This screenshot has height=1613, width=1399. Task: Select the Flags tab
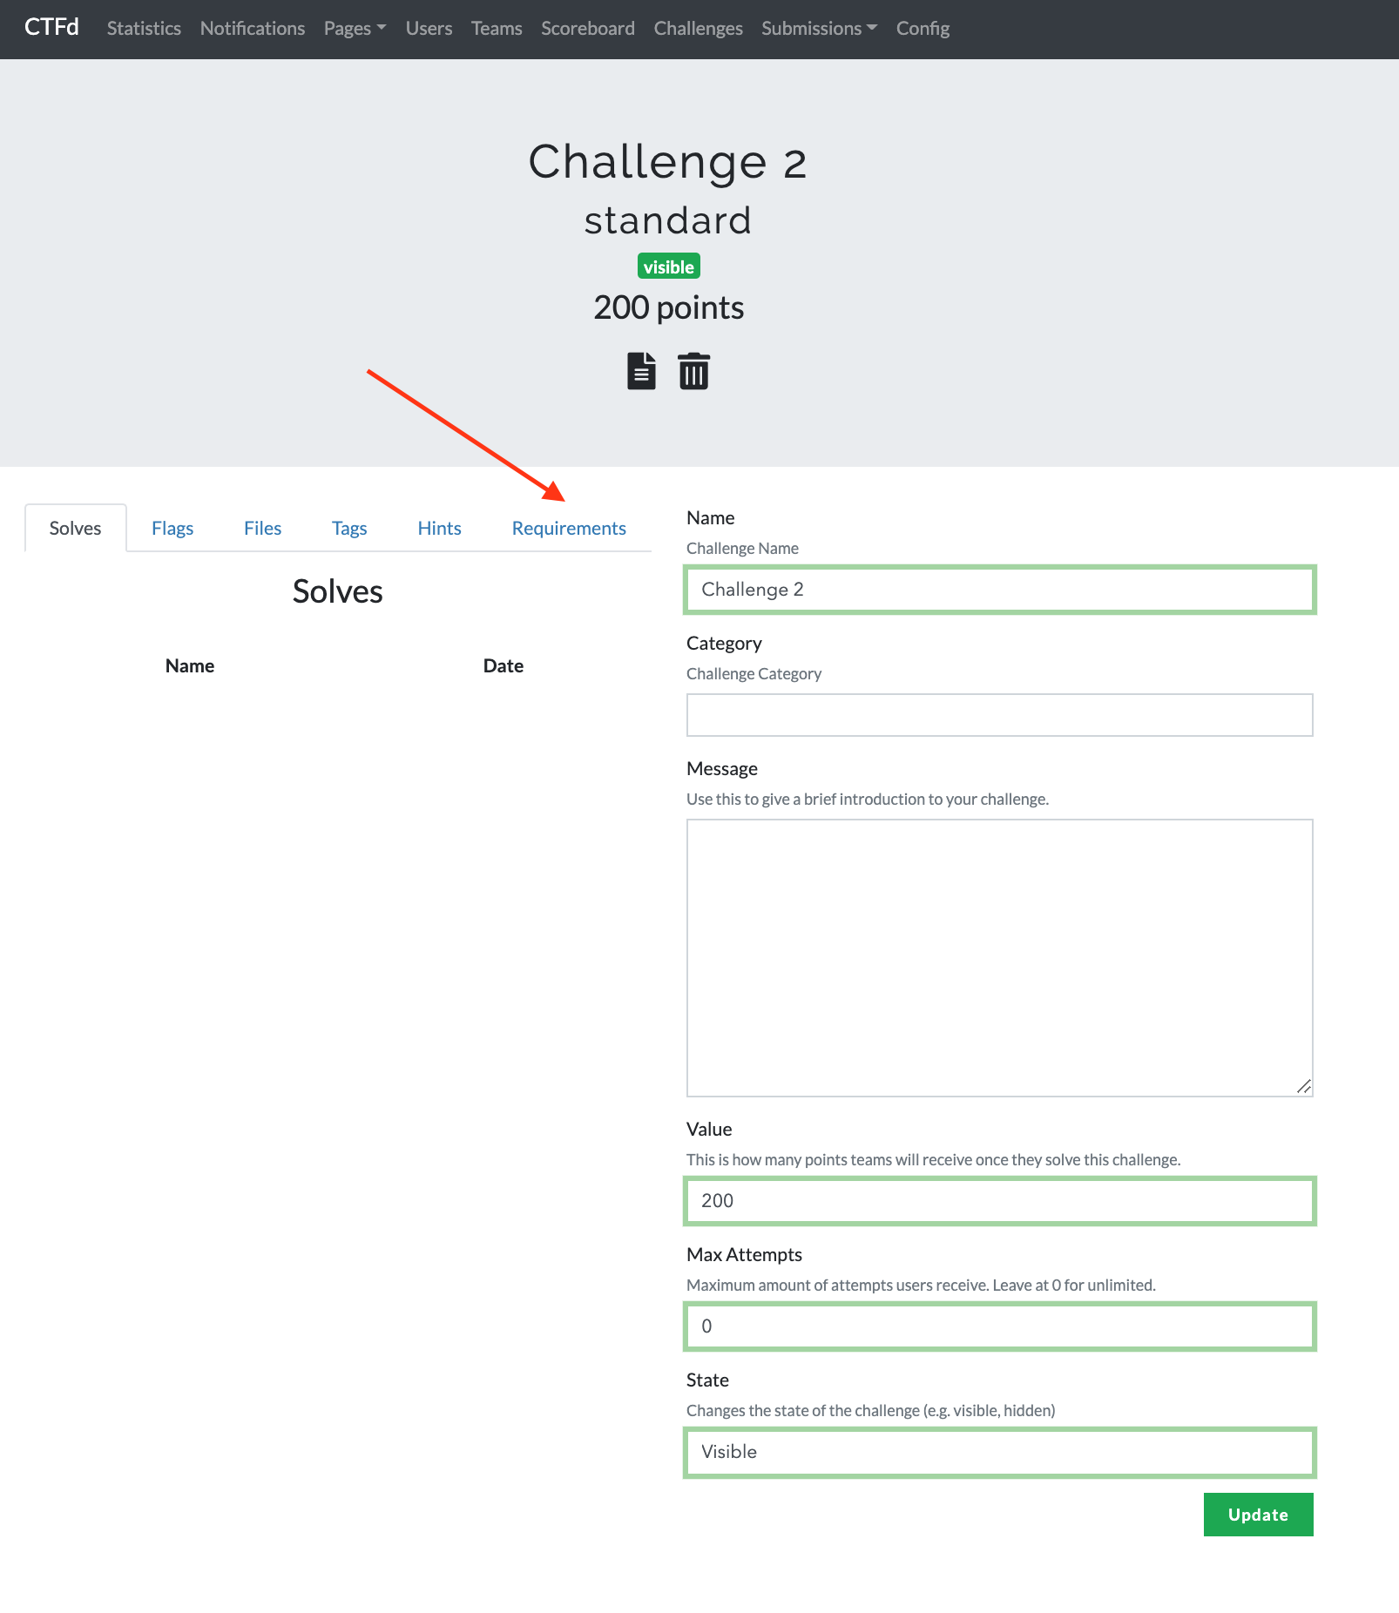coord(172,529)
